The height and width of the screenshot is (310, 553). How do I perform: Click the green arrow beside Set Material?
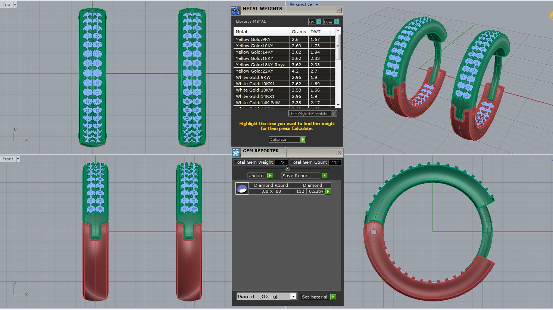333,297
